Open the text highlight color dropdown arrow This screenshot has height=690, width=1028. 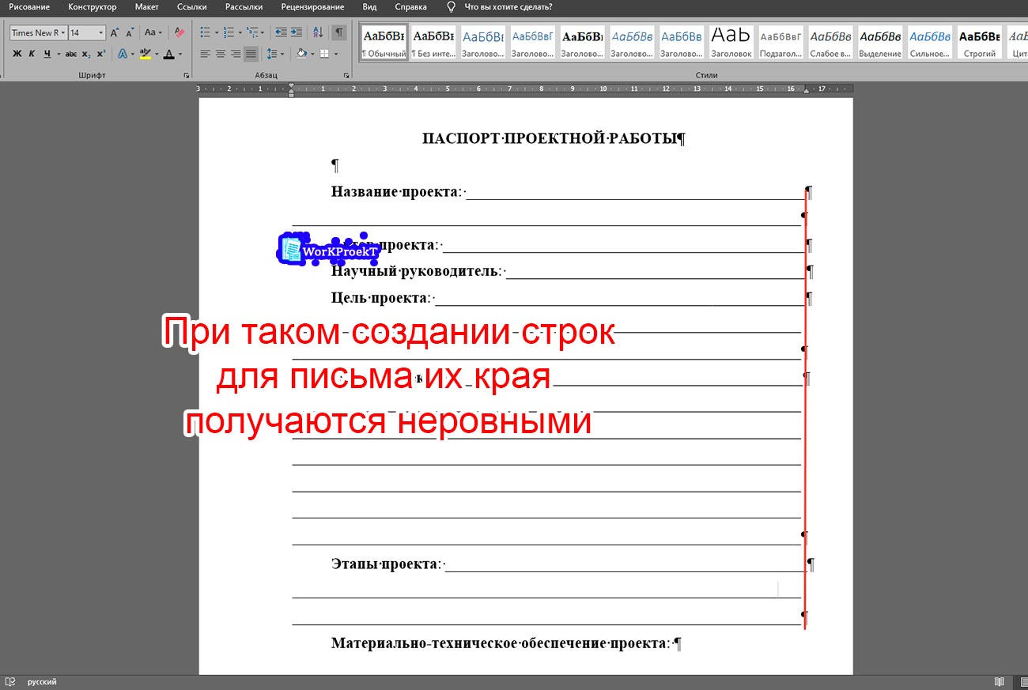tap(157, 53)
